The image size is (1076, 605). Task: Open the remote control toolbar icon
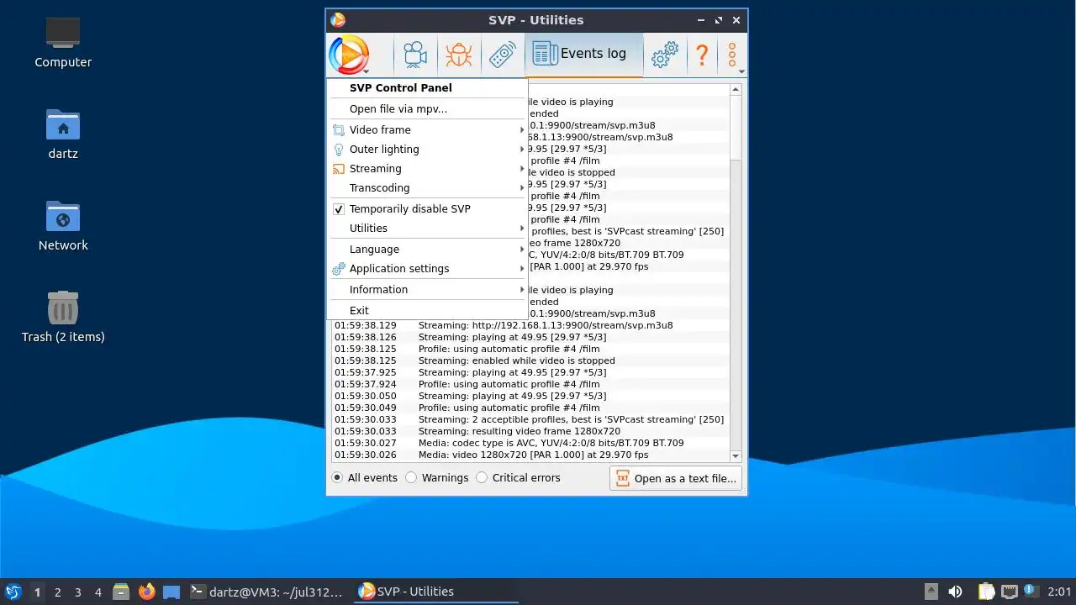[502, 55]
